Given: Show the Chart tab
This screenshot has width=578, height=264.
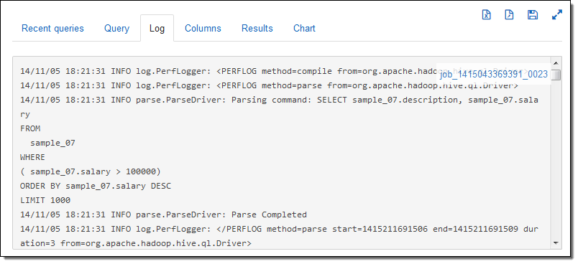Looking at the screenshot, I should (x=305, y=28).
